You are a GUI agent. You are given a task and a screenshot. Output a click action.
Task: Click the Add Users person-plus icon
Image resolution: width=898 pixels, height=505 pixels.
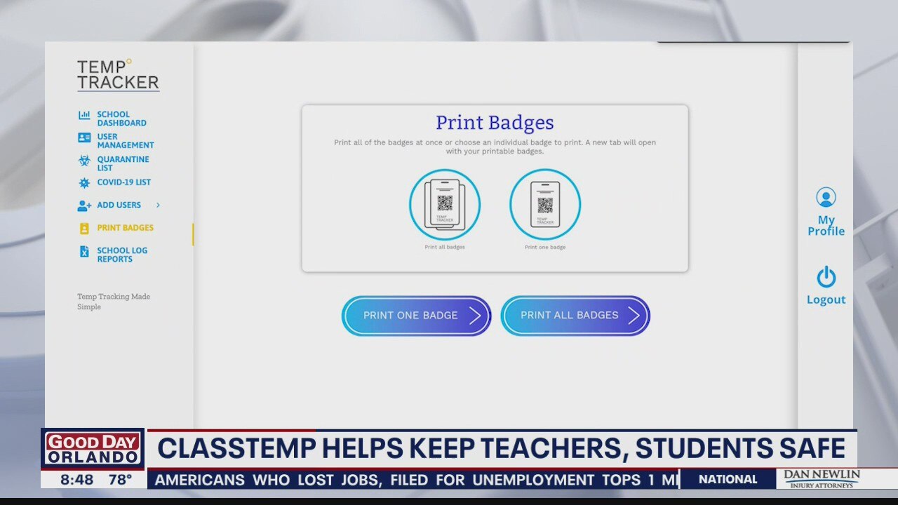coord(84,206)
